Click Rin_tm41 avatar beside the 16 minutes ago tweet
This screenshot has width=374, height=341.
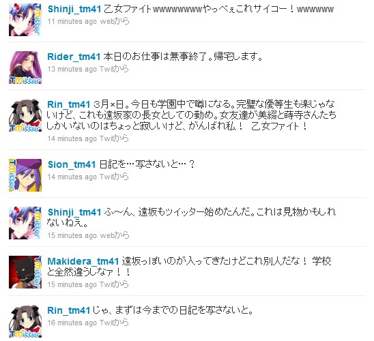click(25, 321)
